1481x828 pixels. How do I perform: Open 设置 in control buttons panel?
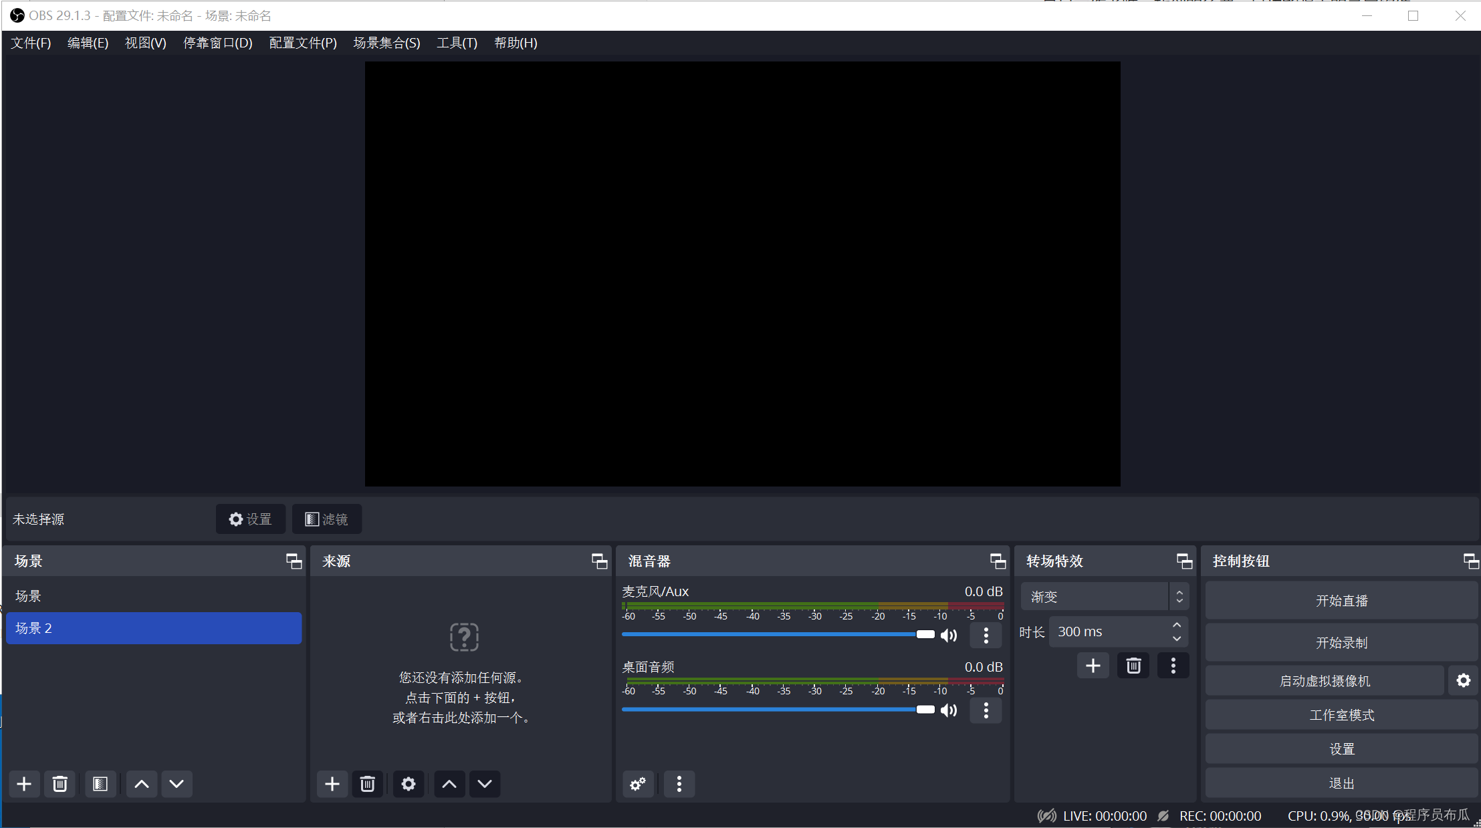point(1342,749)
